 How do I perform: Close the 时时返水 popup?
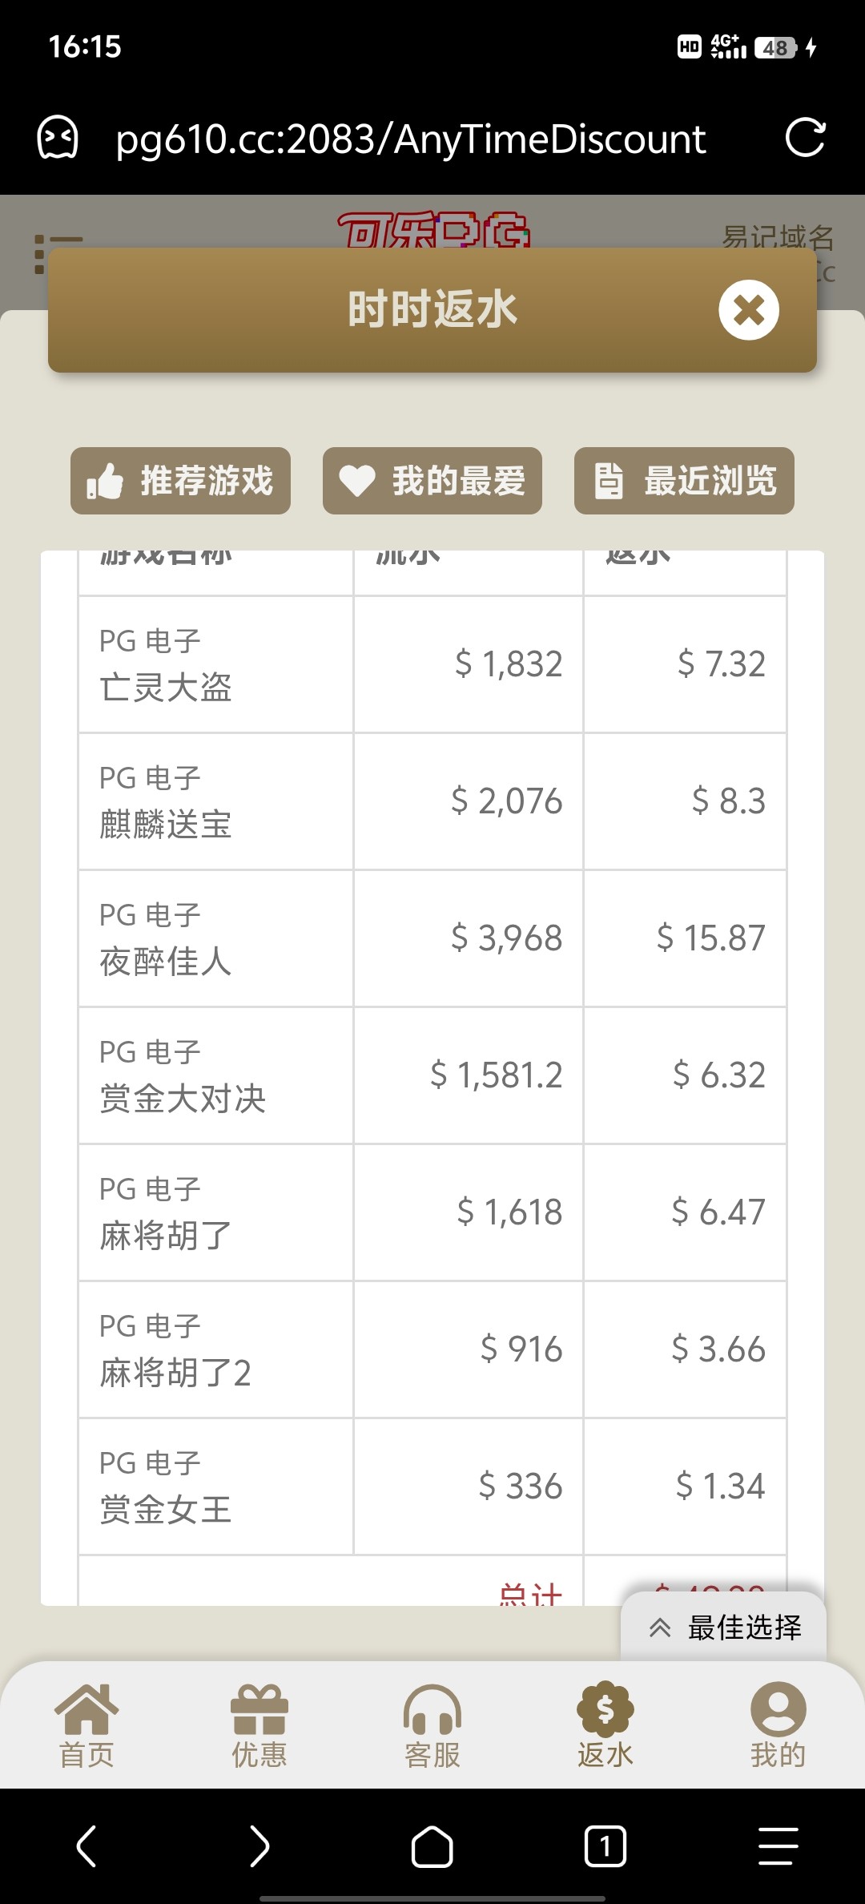[x=749, y=310]
